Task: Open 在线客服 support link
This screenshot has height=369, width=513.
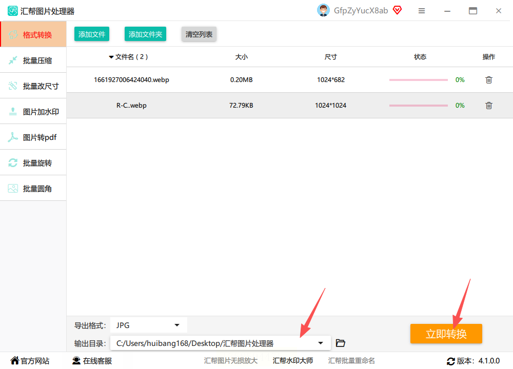Action: pyautogui.click(x=92, y=361)
